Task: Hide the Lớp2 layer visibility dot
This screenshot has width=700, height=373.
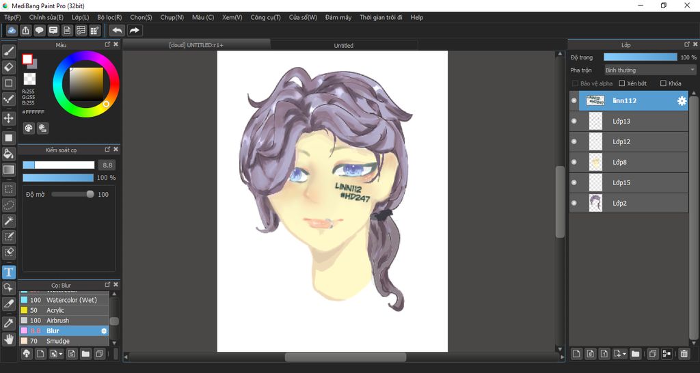Action: click(x=574, y=203)
